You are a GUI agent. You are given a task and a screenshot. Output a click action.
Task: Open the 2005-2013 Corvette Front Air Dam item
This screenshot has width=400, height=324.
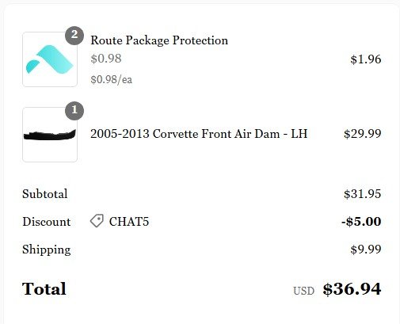pyautogui.click(x=199, y=134)
